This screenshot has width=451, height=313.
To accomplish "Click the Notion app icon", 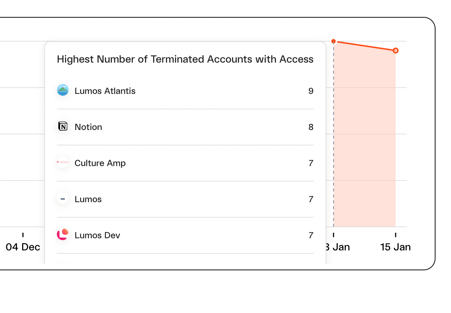I will [63, 127].
